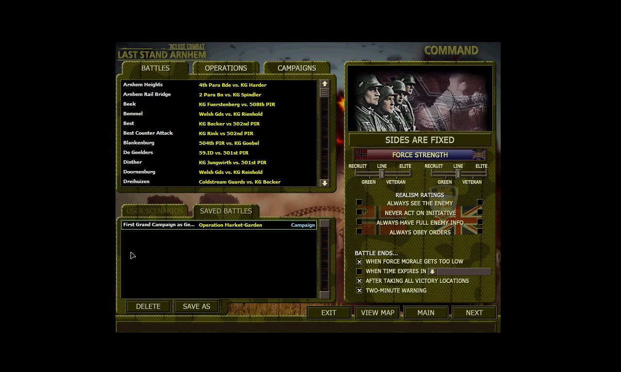
Task: Click the up arrow of the battles list scrollbar
Action: click(325, 84)
